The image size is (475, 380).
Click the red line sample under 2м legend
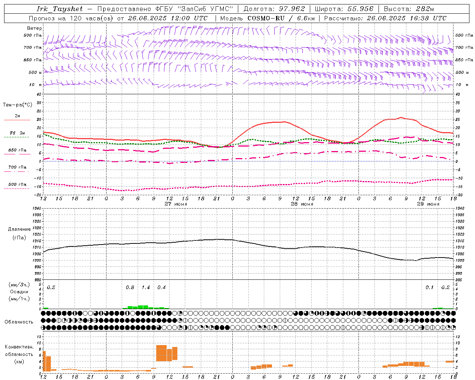(17, 120)
